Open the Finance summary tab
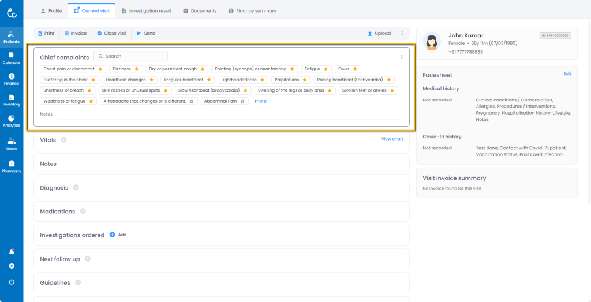591x302 pixels. click(x=252, y=10)
